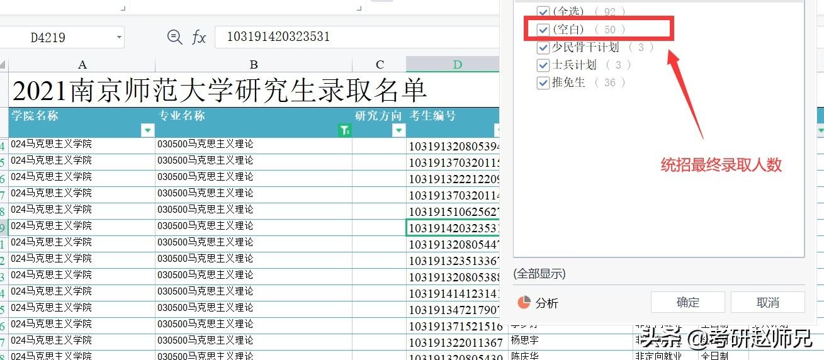The width and height of the screenshot is (824, 360).
Task: Click the 考生编号 header cell
Action: [453, 122]
